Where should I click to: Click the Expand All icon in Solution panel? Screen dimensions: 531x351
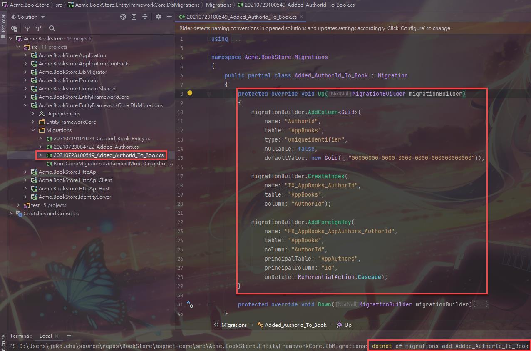[x=134, y=17]
